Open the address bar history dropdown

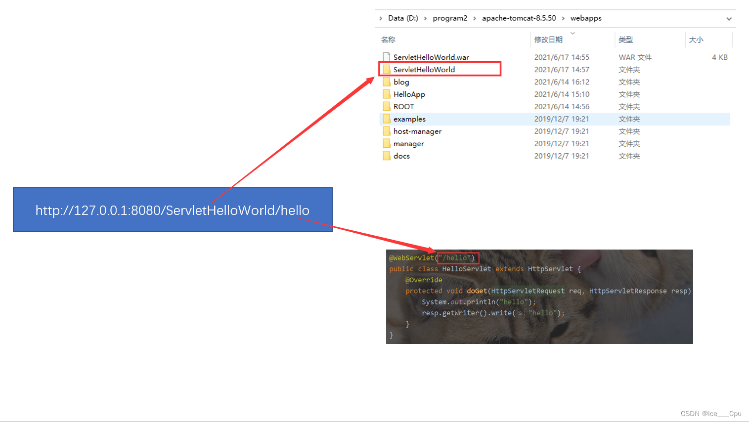tap(729, 19)
